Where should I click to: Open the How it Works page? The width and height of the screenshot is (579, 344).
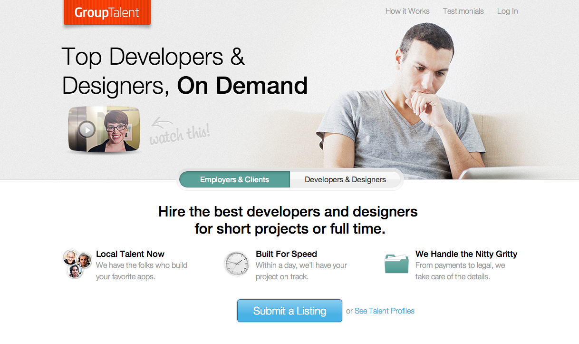(x=407, y=11)
